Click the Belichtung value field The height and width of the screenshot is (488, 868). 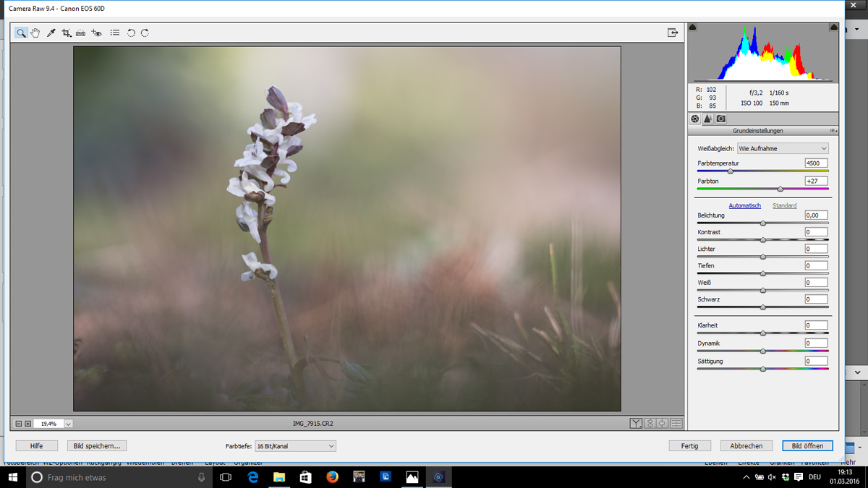817,215
